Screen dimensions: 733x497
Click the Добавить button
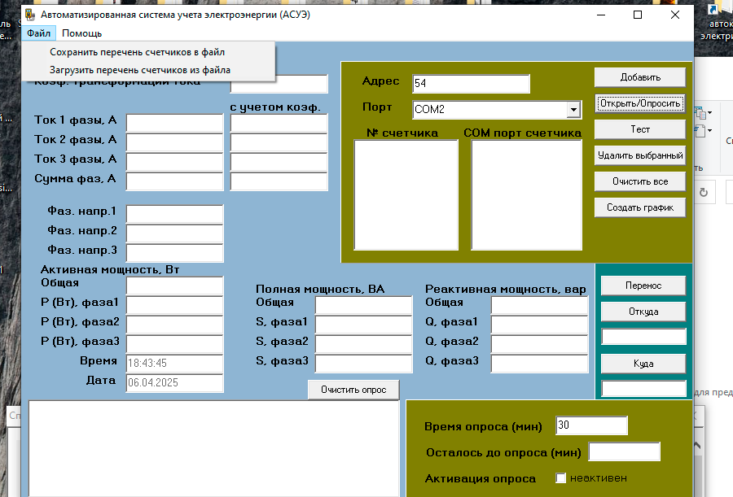pos(640,77)
